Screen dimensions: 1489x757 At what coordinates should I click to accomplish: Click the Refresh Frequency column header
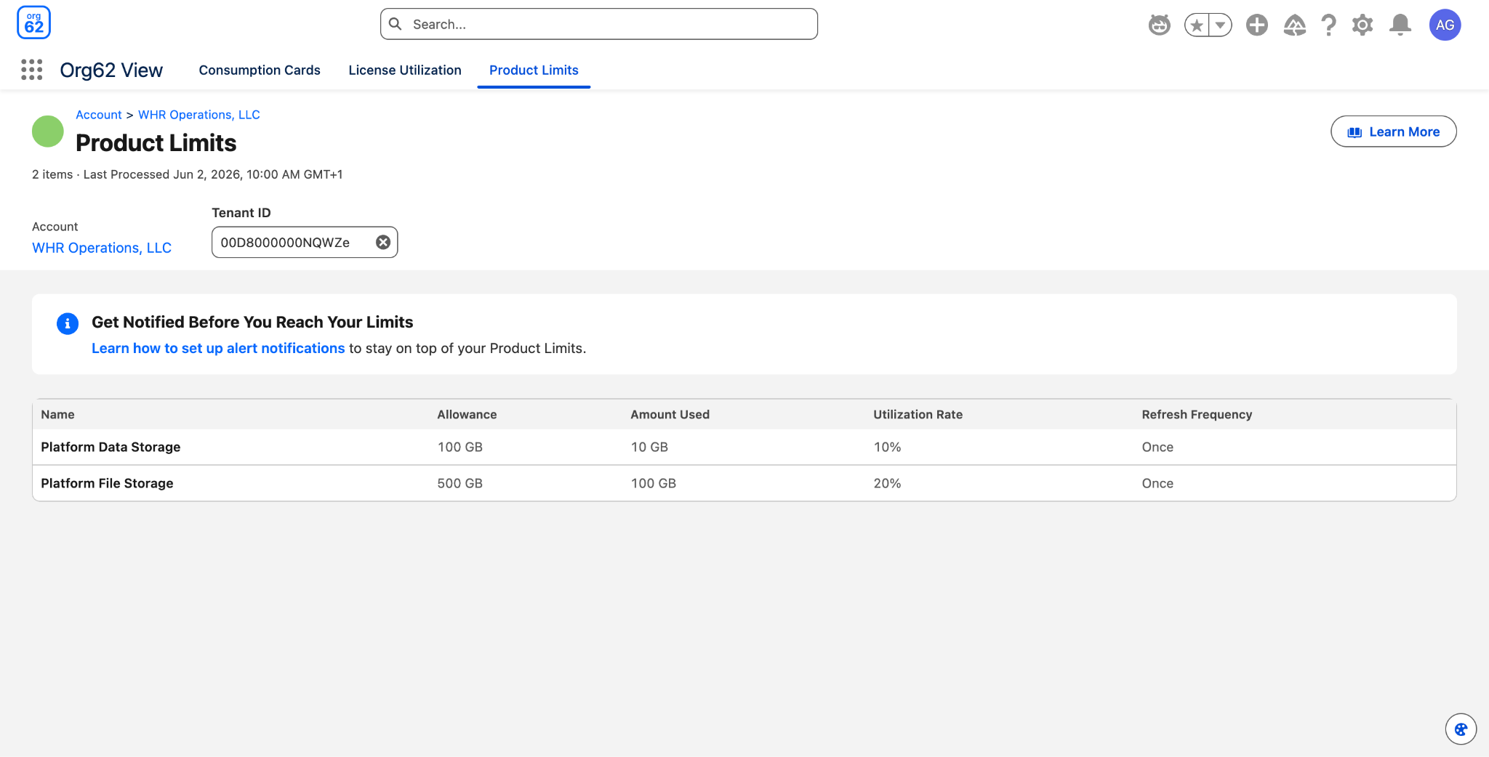point(1197,414)
